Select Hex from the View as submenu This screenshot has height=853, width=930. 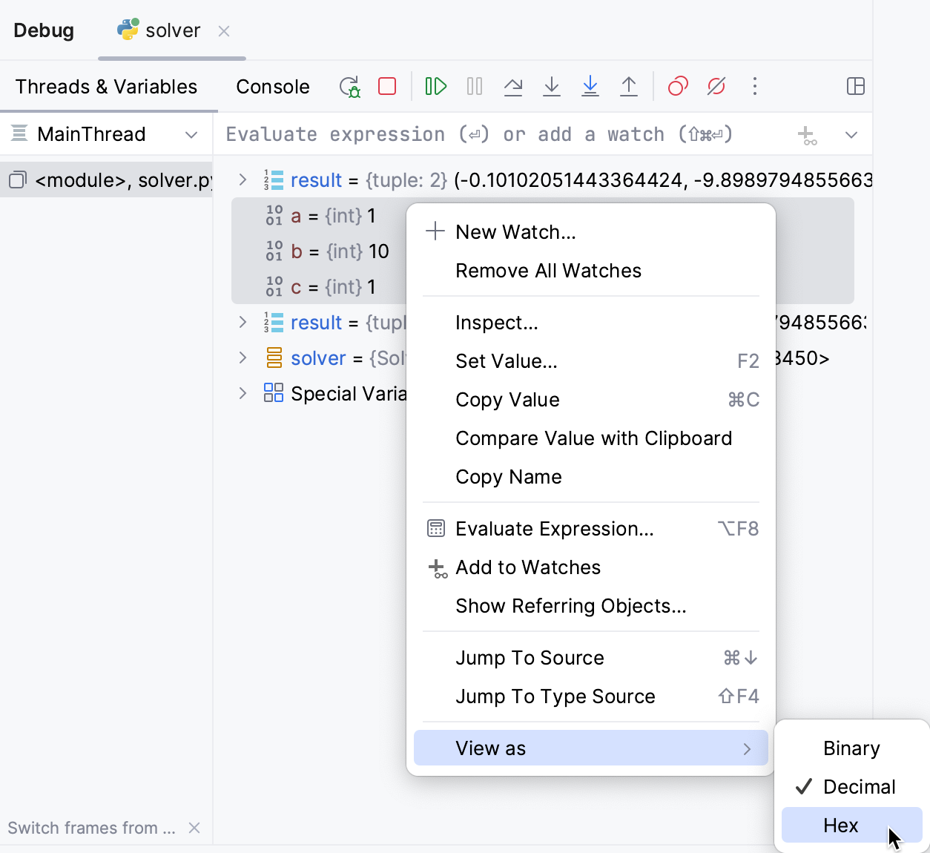[842, 825]
